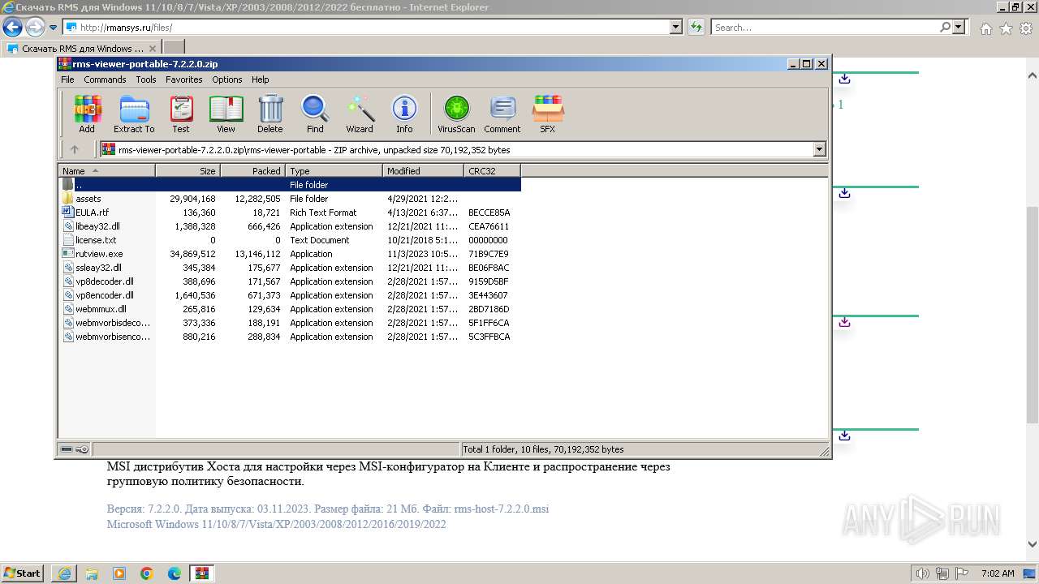Sort by the Modified column header
The height and width of the screenshot is (584, 1039).
click(423, 170)
